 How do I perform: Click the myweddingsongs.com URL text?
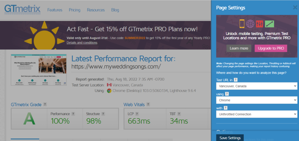click(x=116, y=66)
